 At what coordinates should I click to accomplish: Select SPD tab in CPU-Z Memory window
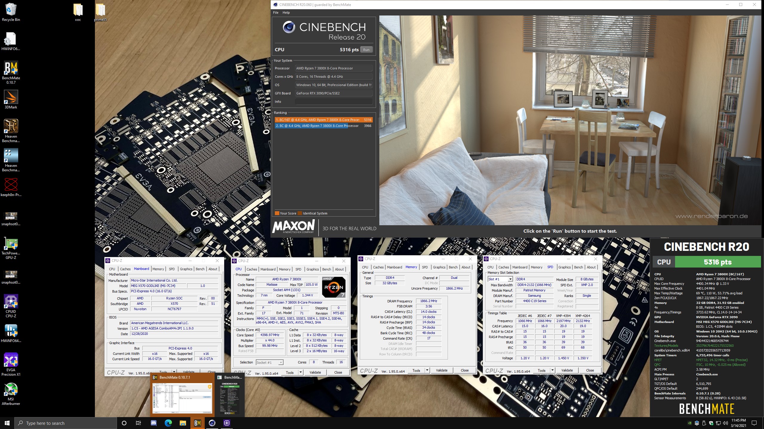click(x=425, y=267)
